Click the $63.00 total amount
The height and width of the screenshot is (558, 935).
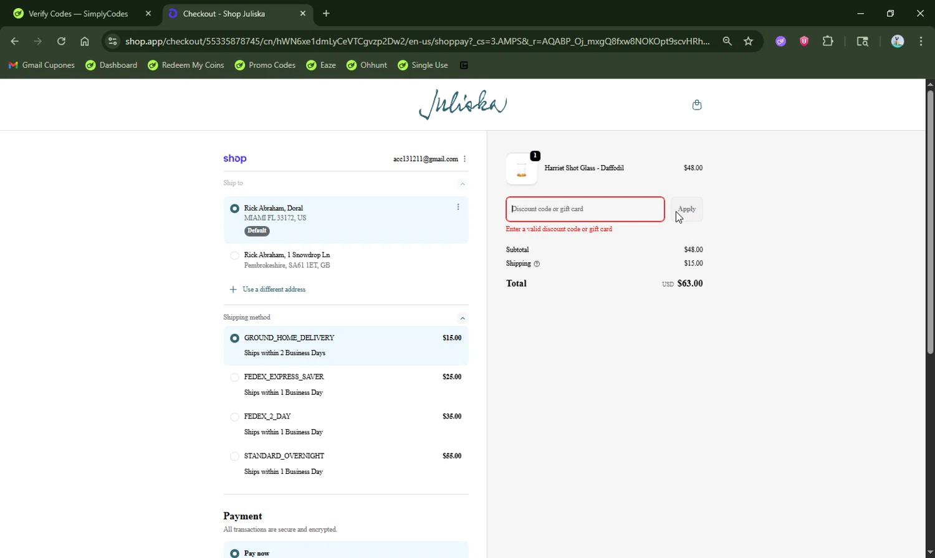coord(690,283)
